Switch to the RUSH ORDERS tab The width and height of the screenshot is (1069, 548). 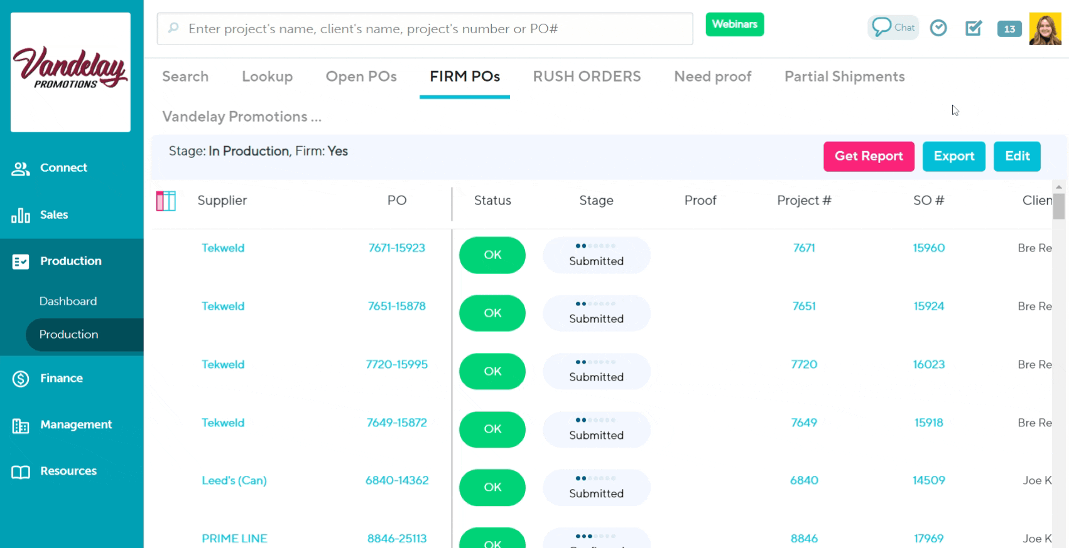(x=587, y=76)
